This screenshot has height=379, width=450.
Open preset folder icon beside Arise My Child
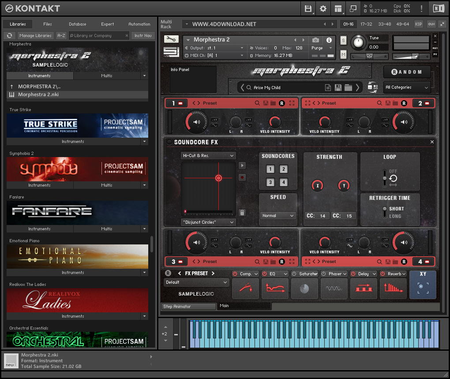pyautogui.click(x=348, y=87)
